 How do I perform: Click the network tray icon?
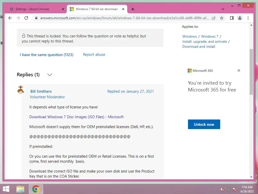pyautogui.click(x=228, y=189)
